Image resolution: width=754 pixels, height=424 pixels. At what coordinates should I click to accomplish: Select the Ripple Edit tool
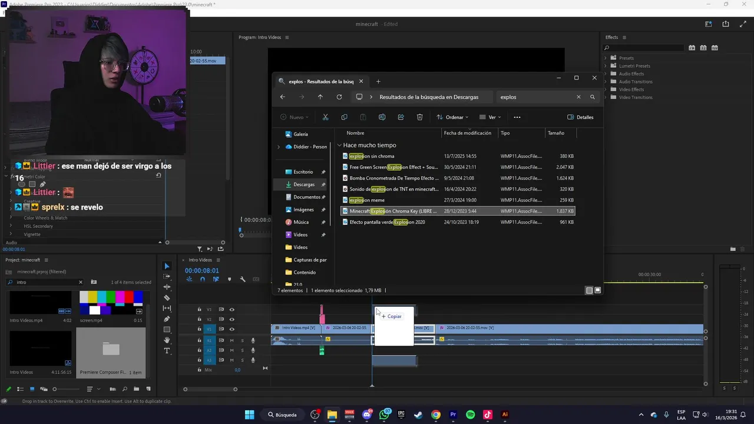167,287
